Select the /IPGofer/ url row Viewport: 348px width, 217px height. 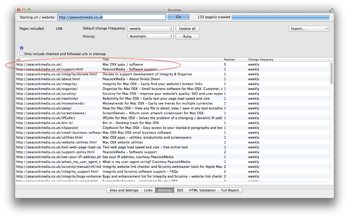pyautogui.click(x=173, y=118)
